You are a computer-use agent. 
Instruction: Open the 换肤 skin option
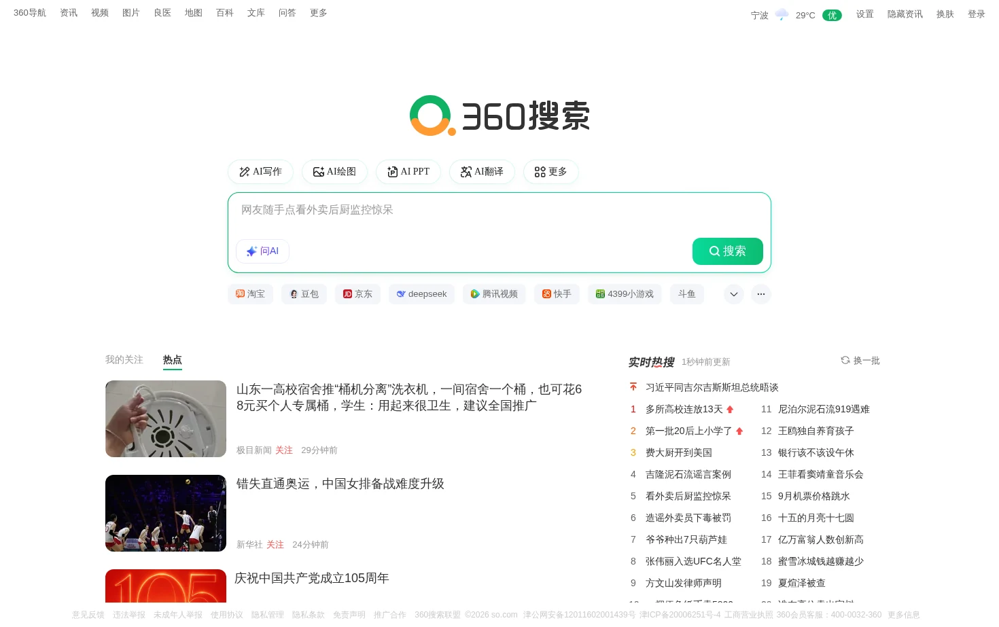(945, 14)
